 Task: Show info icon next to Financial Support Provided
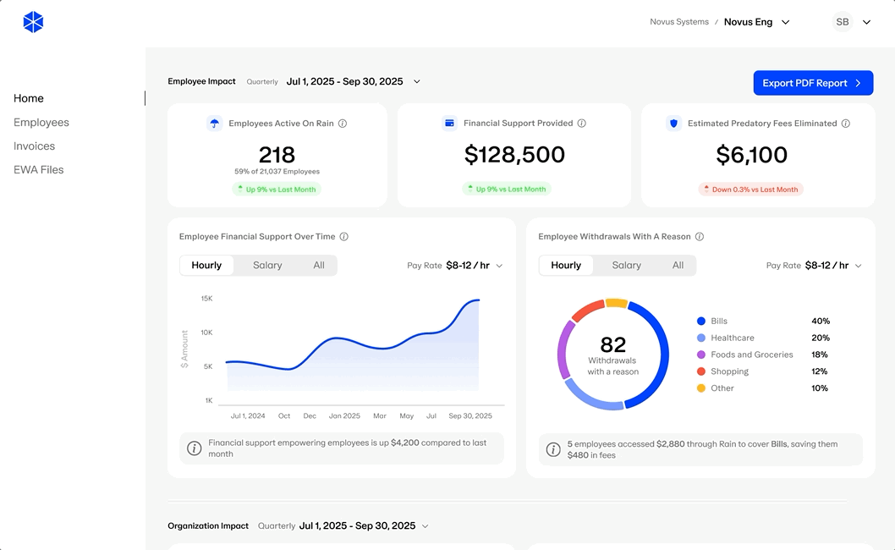tap(582, 124)
